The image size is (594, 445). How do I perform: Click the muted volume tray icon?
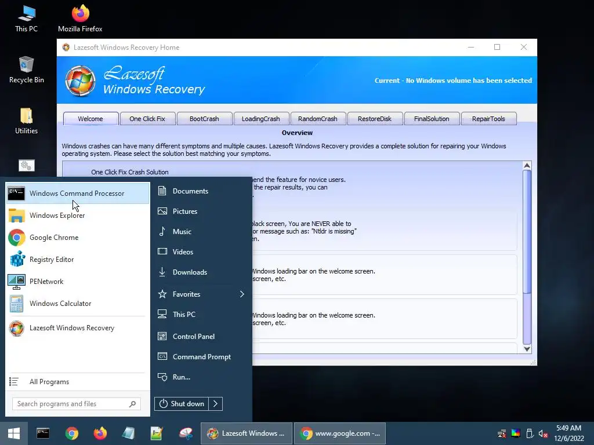[543, 433]
